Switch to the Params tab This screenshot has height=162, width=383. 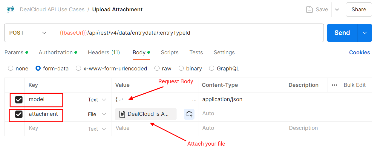16,53
